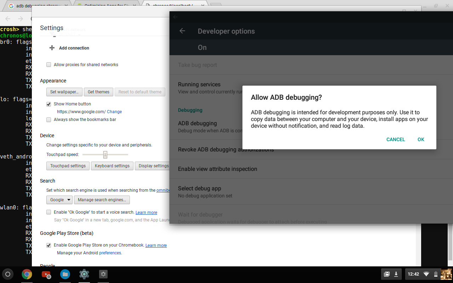Open the red video app on shelf
This screenshot has width=453, height=283.
(46, 274)
